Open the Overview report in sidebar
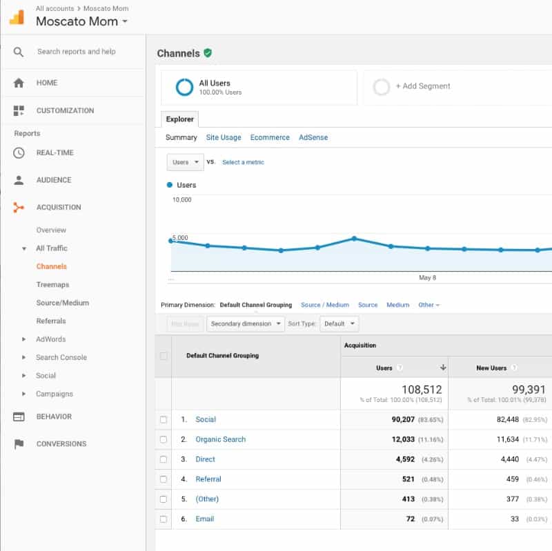This screenshot has height=551, width=552. (x=51, y=230)
